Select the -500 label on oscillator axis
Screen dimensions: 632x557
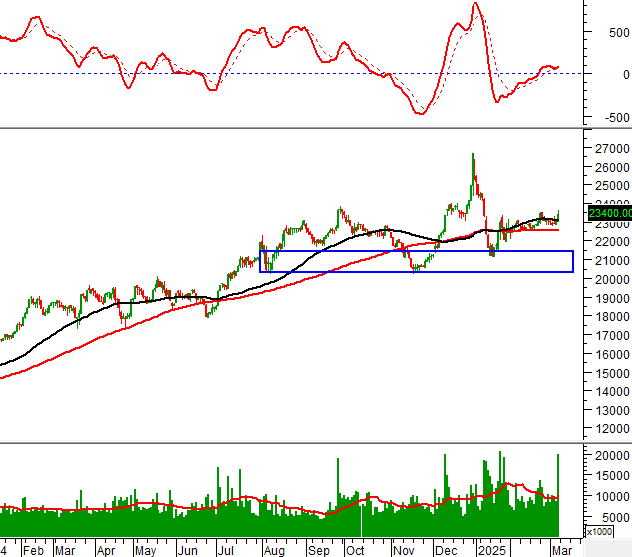(617, 118)
